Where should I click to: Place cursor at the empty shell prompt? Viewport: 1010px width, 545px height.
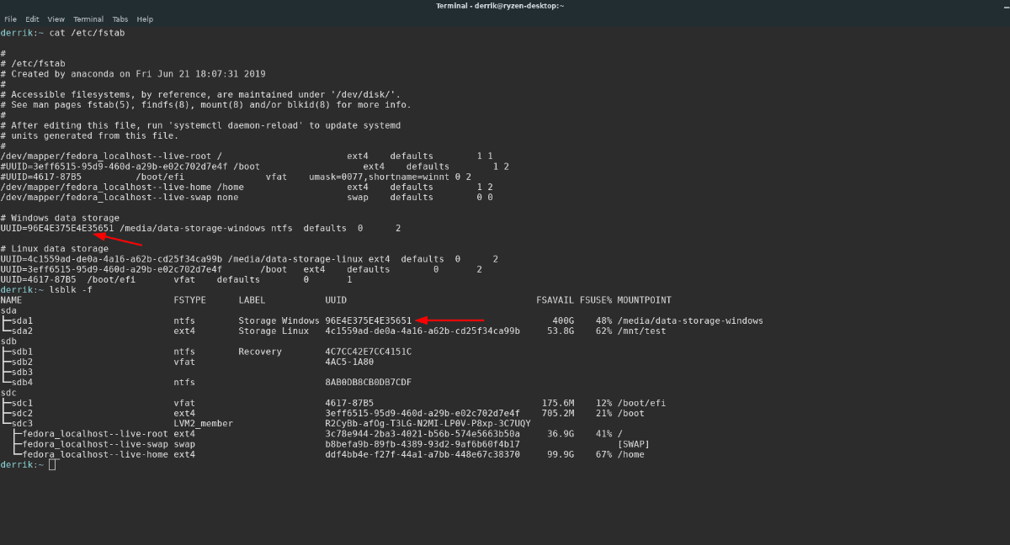[x=50, y=464]
